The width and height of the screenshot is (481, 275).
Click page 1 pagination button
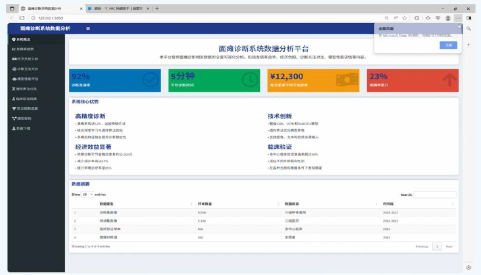pos(437,246)
